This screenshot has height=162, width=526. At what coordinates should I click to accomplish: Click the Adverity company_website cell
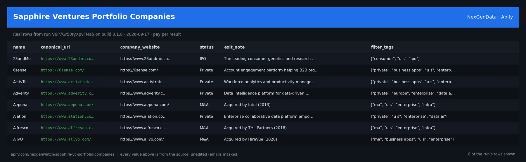pos(143,93)
